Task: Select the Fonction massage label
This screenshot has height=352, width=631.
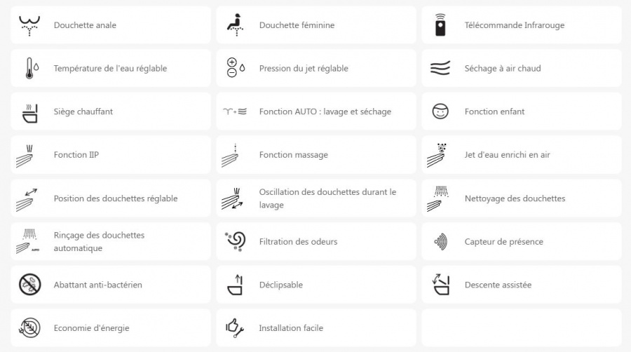Action: 293,155
